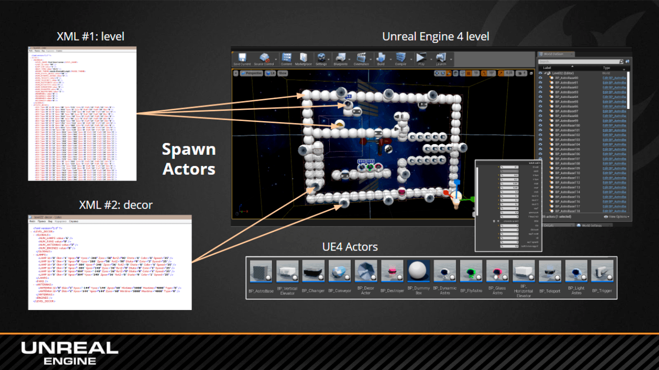Hide BP_AstroBase90 using its eye icon
Image resolution: width=659 pixels, height=370 pixels.
tap(541, 78)
